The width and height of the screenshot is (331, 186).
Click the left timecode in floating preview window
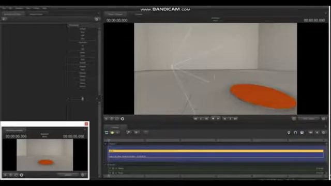[x=16, y=136]
